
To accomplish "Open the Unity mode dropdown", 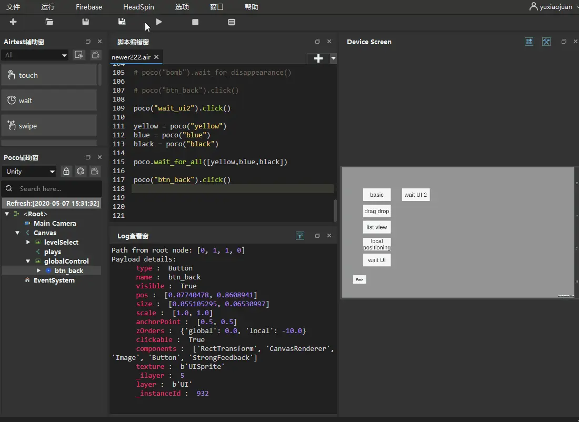I will click(x=29, y=171).
